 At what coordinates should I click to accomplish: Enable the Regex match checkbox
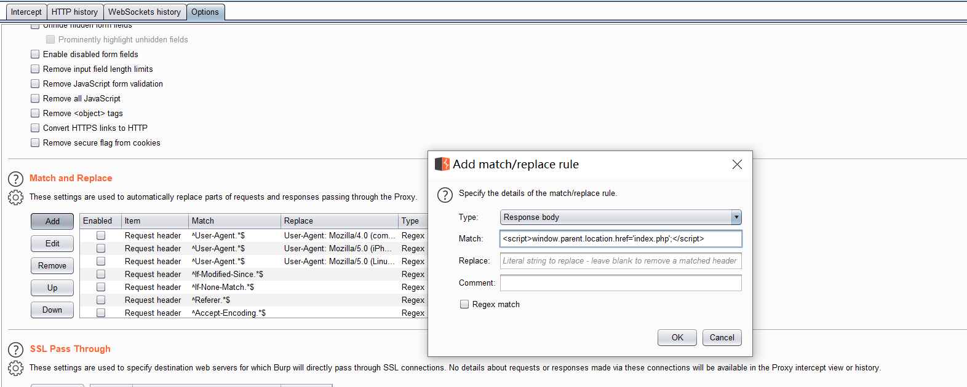click(x=464, y=304)
